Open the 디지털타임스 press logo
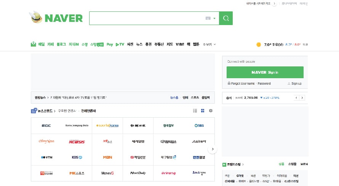 (168, 142)
